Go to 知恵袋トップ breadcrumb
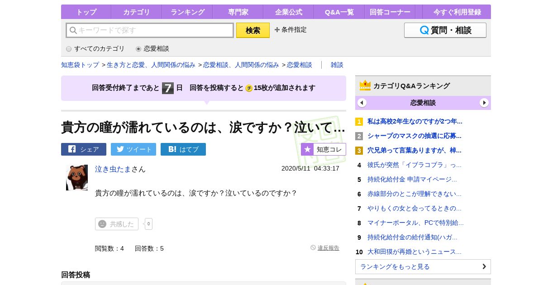Screen dimensions: 543x285 pyautogui.click(x=80, y=65)
